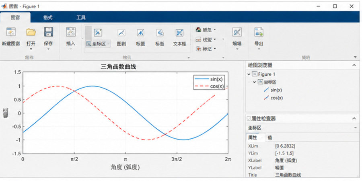Select the 值 tab in the inspector
362x181 pixels.
(269, 138)
